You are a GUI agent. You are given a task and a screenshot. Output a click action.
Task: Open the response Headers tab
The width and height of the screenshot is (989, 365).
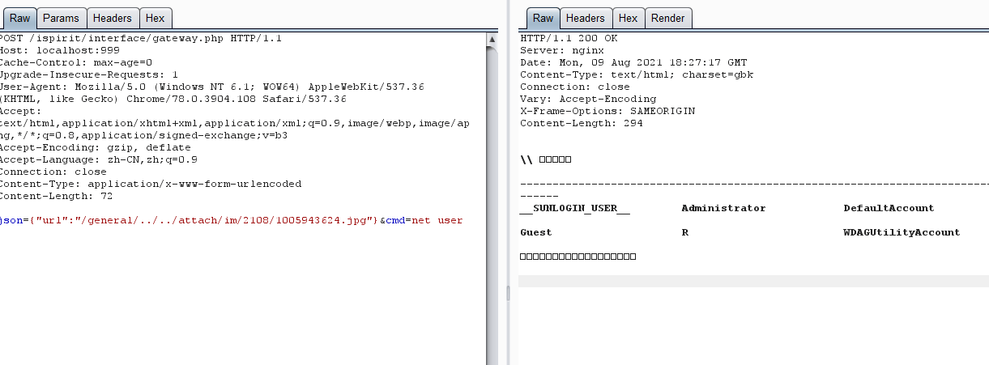pyautogui.click(x=586, y=18)
